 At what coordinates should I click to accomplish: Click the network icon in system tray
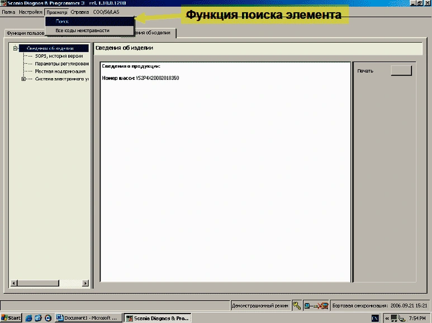coord(395,318)
